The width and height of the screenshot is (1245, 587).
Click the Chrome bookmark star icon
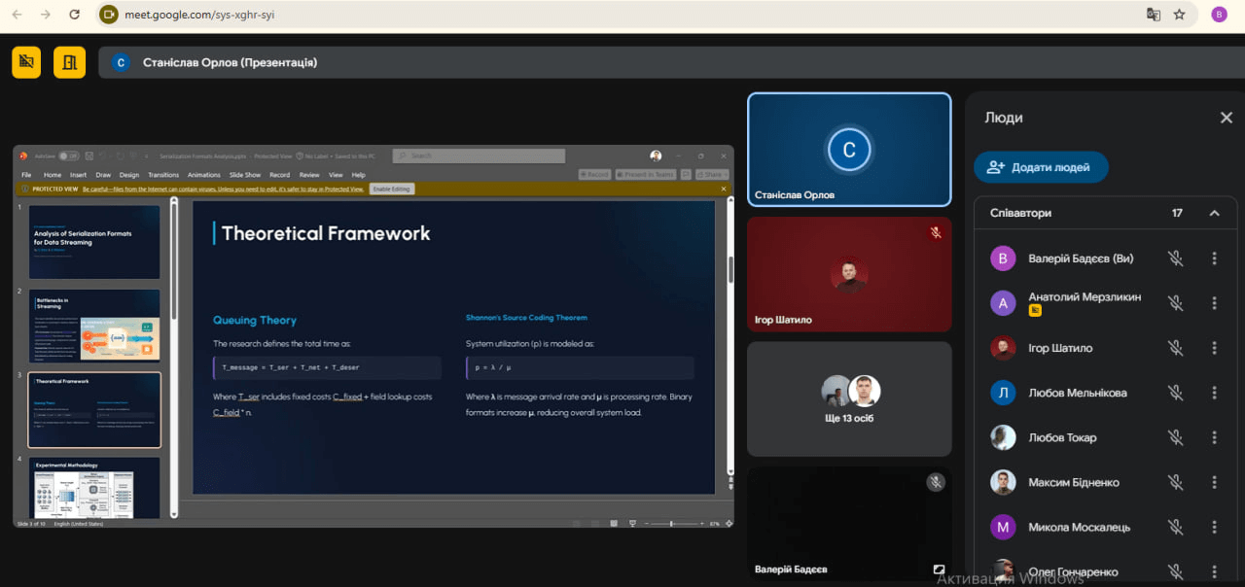(x=1180, y=15)
